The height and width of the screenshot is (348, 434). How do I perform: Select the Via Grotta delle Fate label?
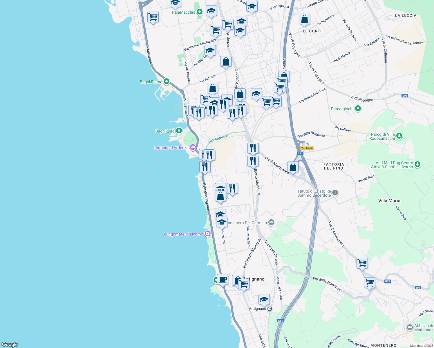point(312,96)
